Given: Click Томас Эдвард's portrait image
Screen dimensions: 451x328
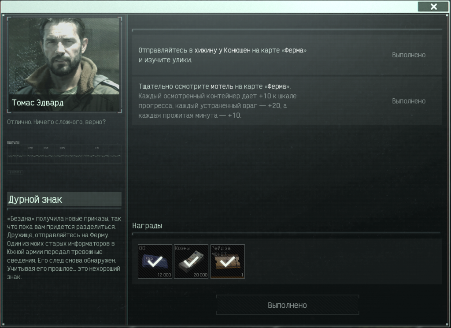Looking at the screenshot, I should pyautogui.click(x=64, y=64).
